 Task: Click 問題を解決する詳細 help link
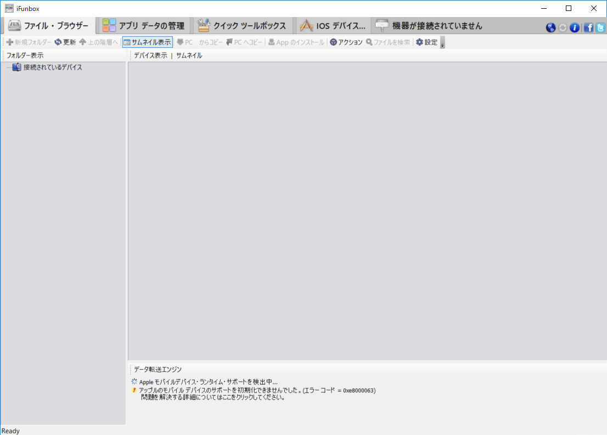(213, 397)
